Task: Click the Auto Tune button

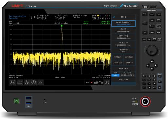Action: click(x=124, y=79)
